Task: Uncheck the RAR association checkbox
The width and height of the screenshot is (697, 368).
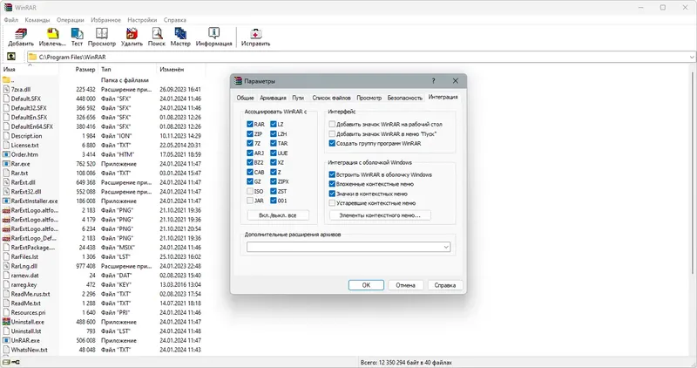Action: (250, 124)
